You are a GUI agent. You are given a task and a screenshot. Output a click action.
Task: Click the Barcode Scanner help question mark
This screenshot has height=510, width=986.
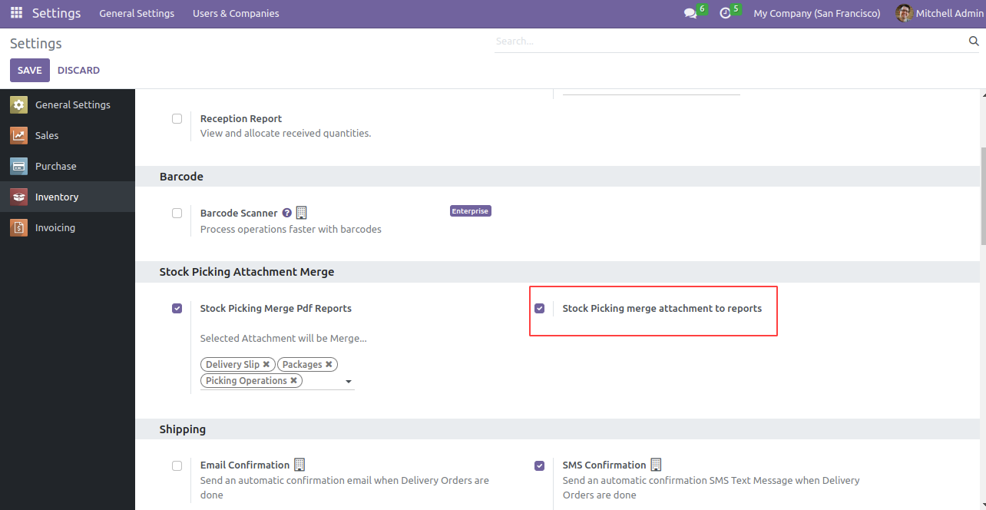[286, 213]
